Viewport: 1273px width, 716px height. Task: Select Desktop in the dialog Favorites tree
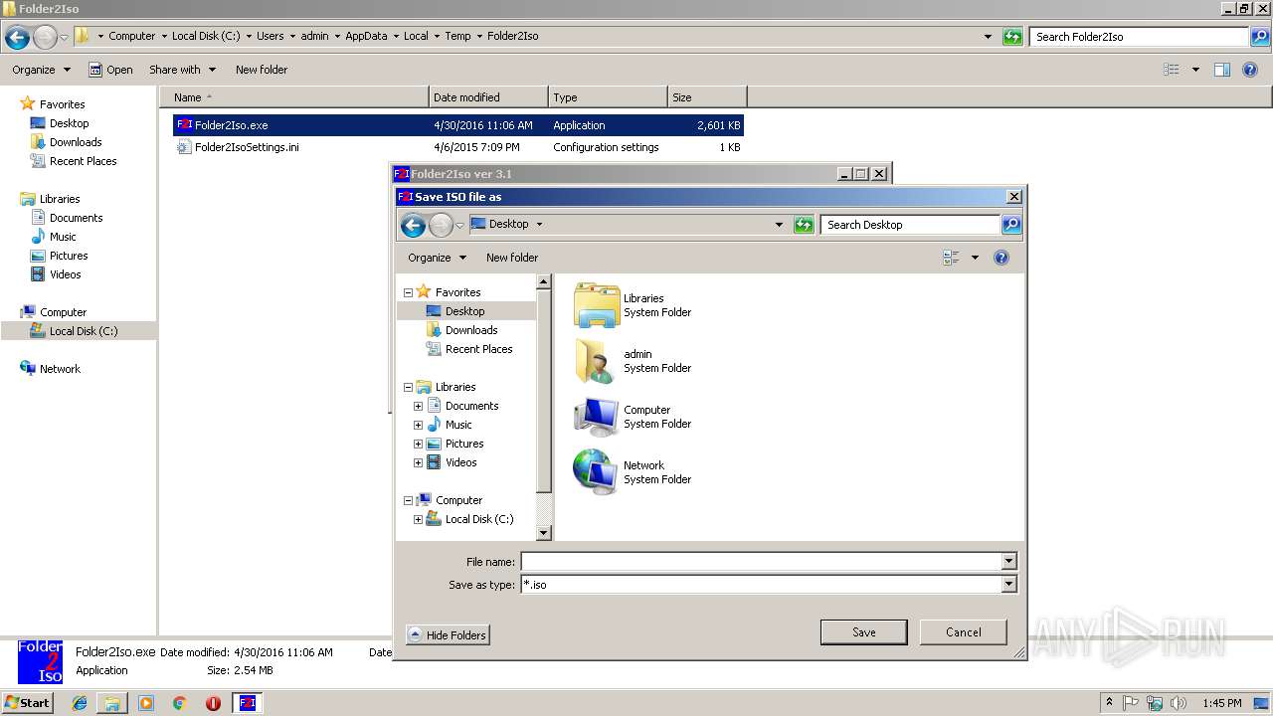(x=464, y=311)
